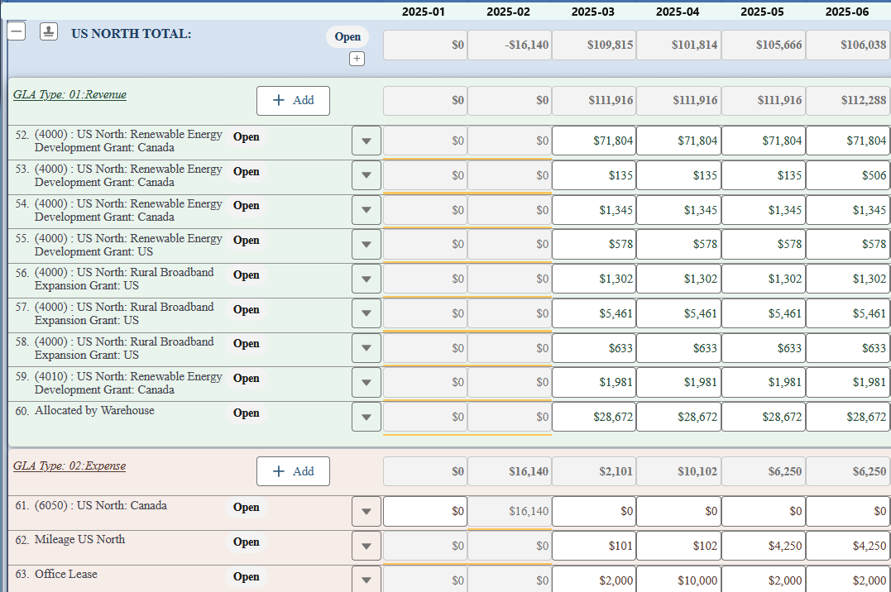The image size is (891, 592).
Task: Add a new Expense line item
Action: 293,471
